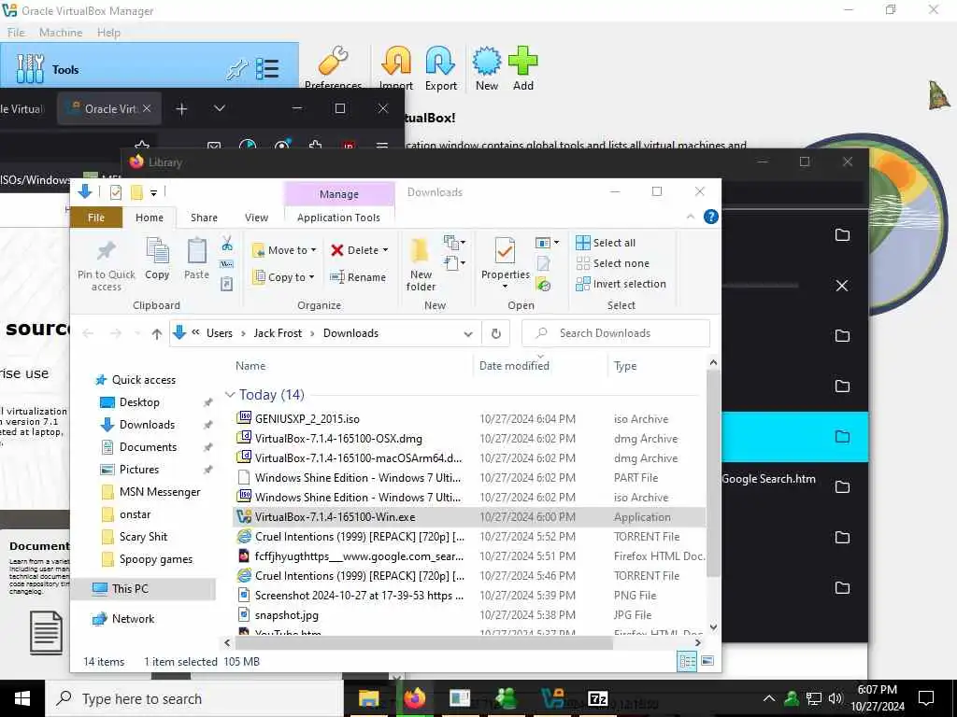Open the Application Tools tab
This screenshot has height=717, width=957.
point(338,218)
